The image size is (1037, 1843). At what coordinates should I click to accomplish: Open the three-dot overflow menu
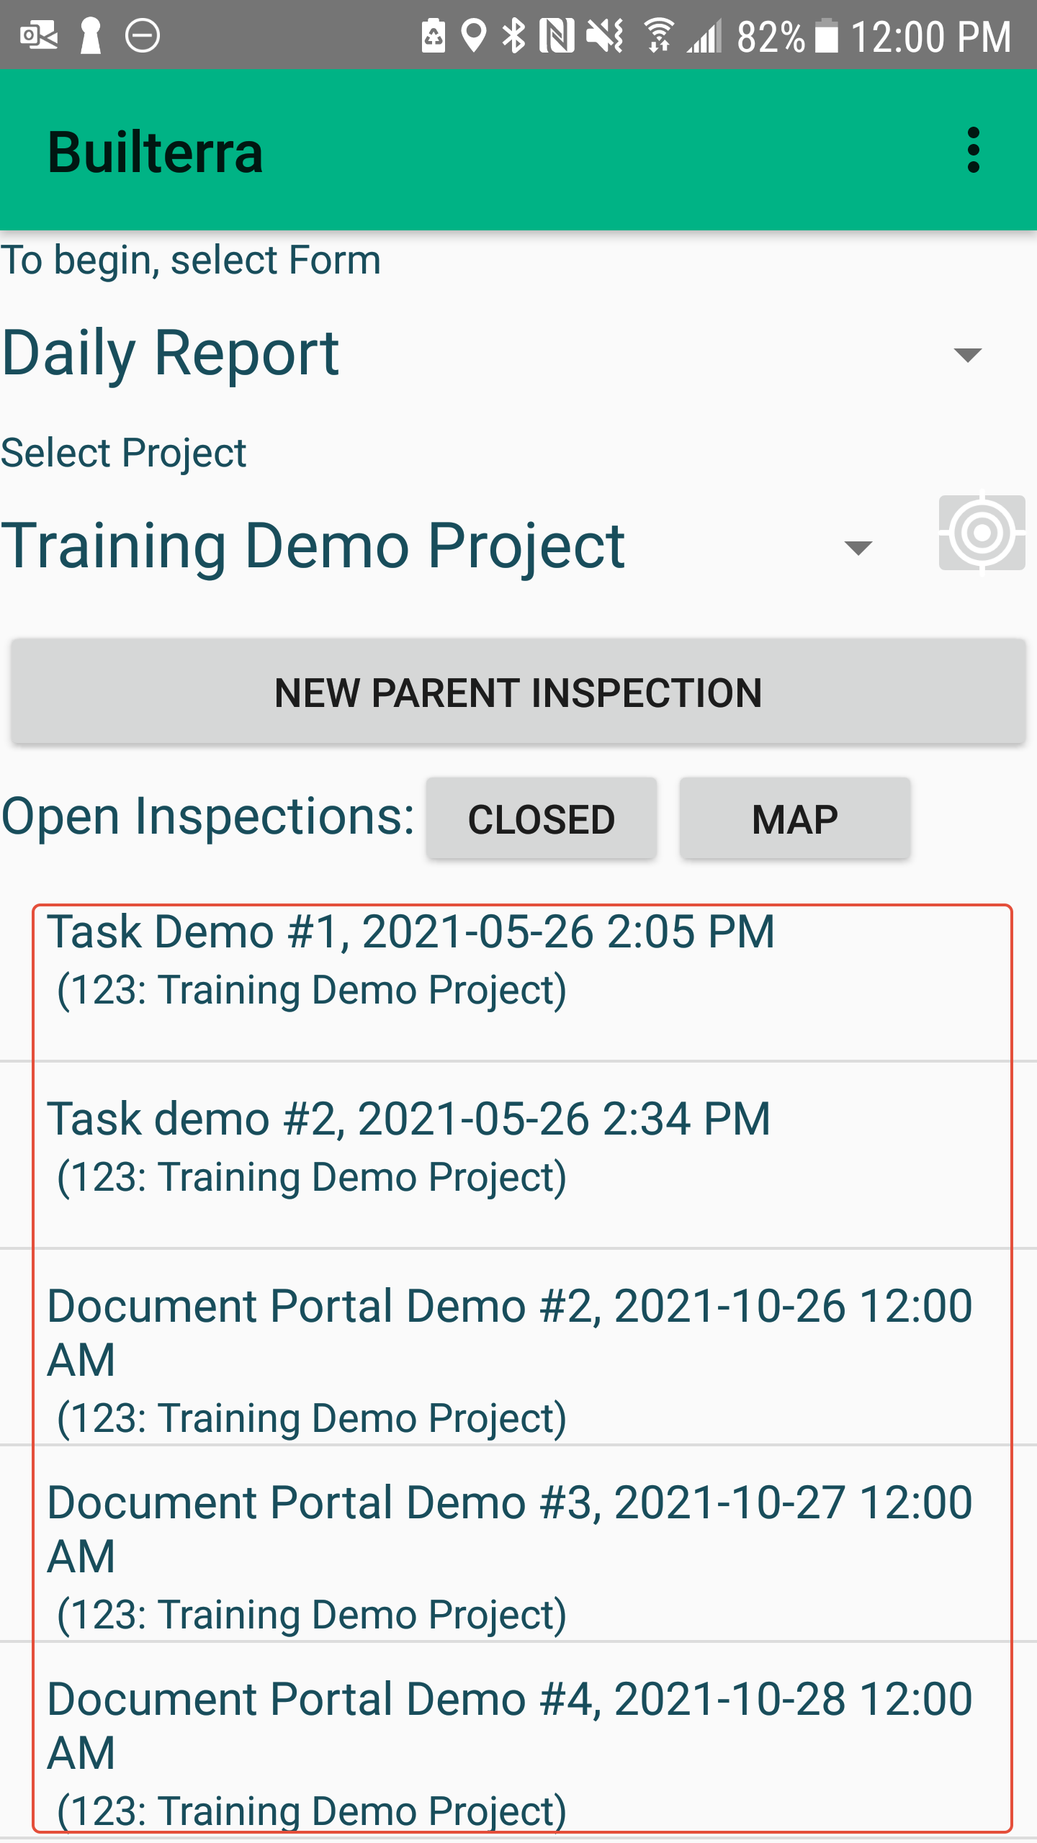[974, 150]
